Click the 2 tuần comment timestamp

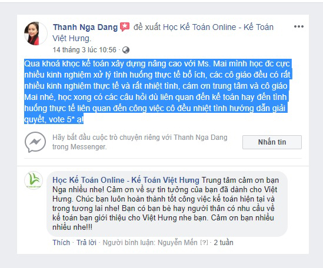(224, 243)
